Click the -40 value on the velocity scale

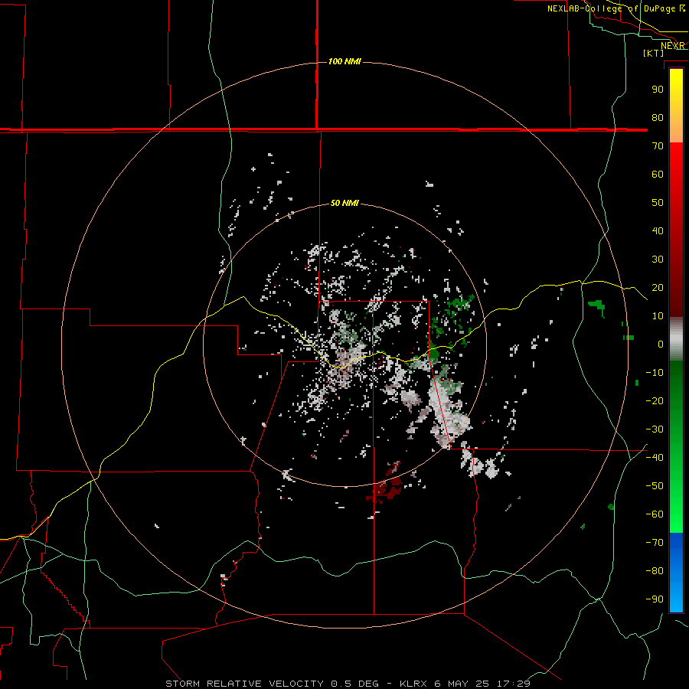(x=655, y=458)
